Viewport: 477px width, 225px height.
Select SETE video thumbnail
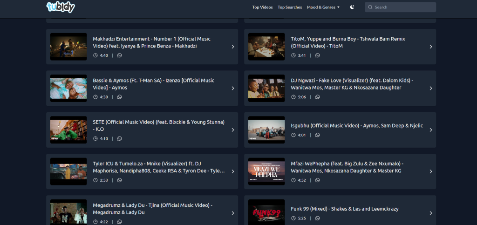tap(68, 130)
